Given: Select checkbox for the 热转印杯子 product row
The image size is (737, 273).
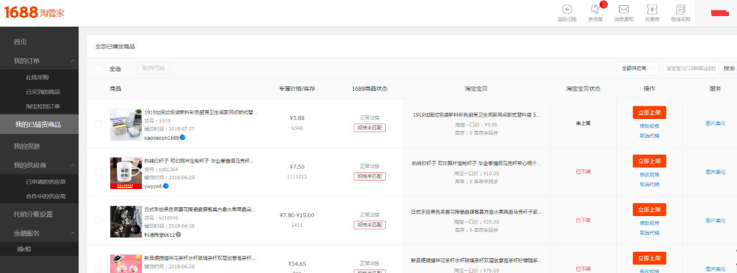Looking at the screenshot, I should (x=98, y=172).
